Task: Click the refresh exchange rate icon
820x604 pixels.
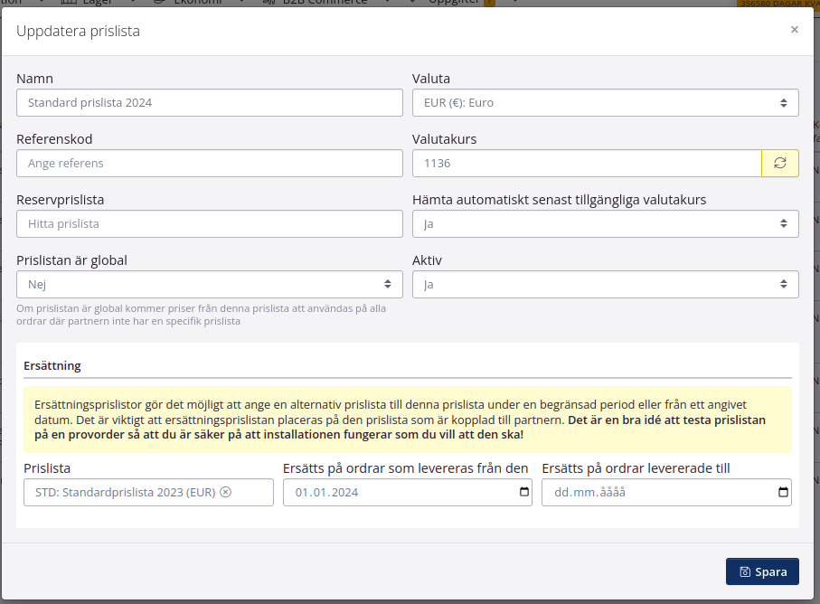Action: point(779,164)
